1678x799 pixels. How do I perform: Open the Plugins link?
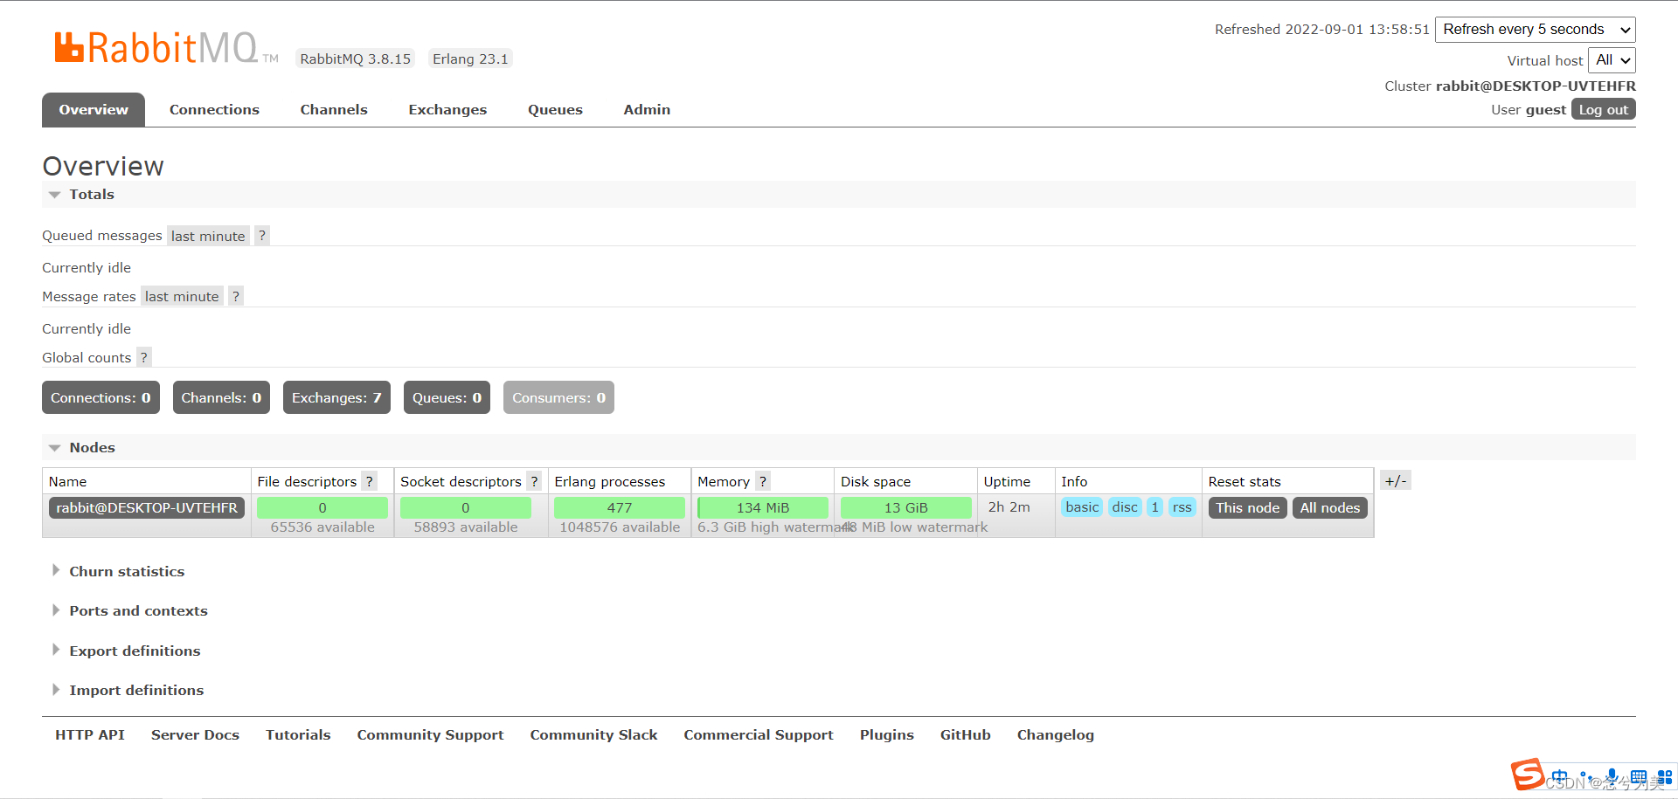886,734
